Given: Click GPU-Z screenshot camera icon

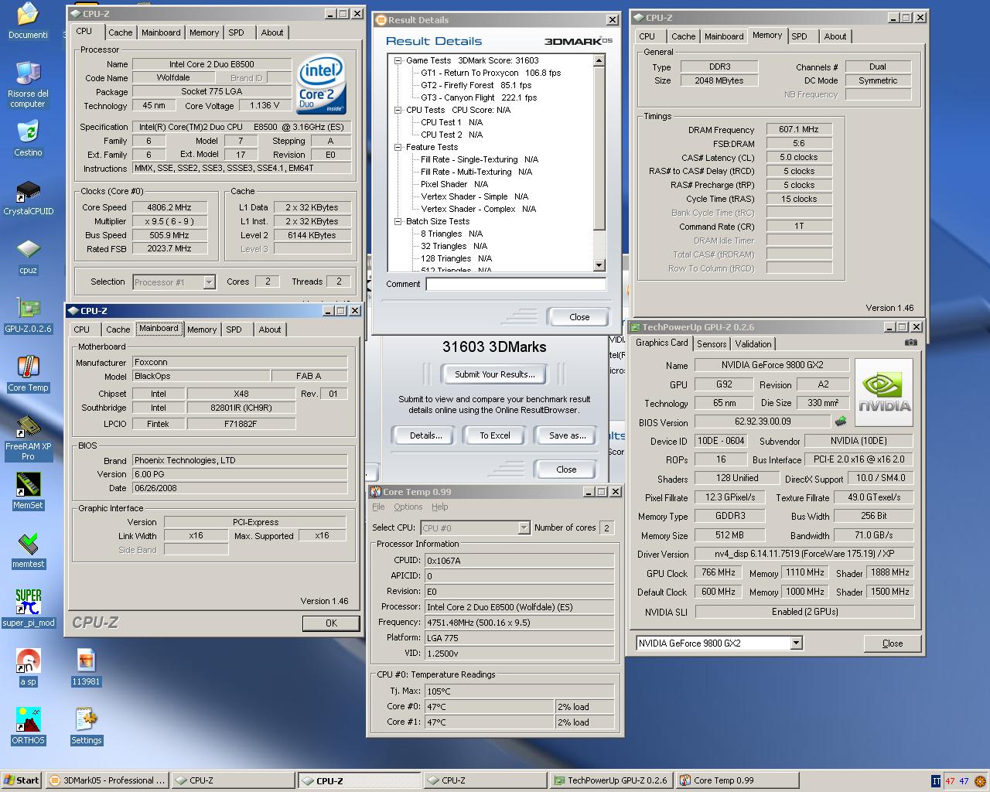Looking at the screenshot, I should [x=911, y=343].
